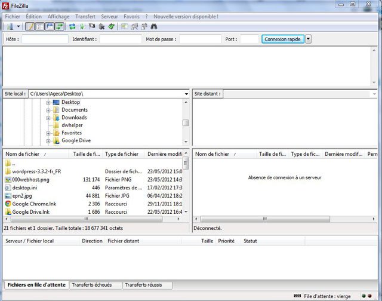Select the desktop.ini file
This screenshot has height=301, width=382.
pos(24,188)
